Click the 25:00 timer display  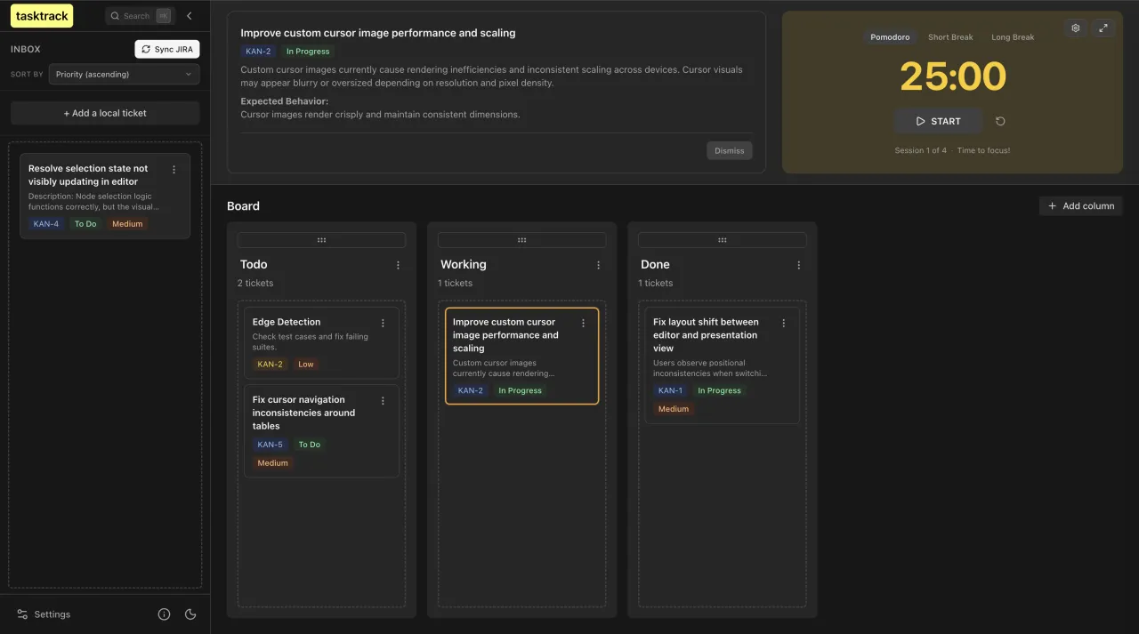[952, 76]
